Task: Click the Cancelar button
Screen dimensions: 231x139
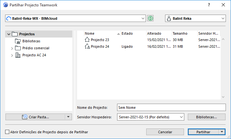Action: click(x=165, y=132)
